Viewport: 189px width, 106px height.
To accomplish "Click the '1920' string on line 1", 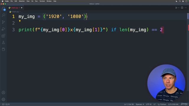I will click(54, 16).
